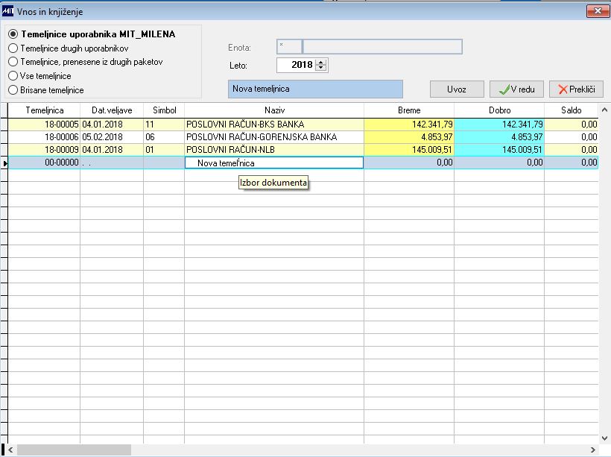This screenshot has width=611, height=457.
Task: Cancel using the Prekliči button
Action: 576,89
